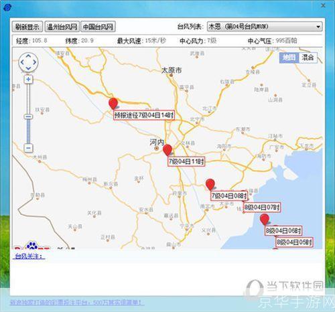The image size is (335, 312).
Task: Click the 8级04日06时 label
Action: pos(283,230)
